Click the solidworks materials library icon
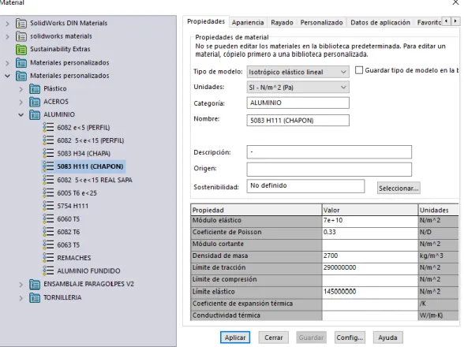Image resolution: width=464 pixels, height=347 pixels. (x=21, y=36)
